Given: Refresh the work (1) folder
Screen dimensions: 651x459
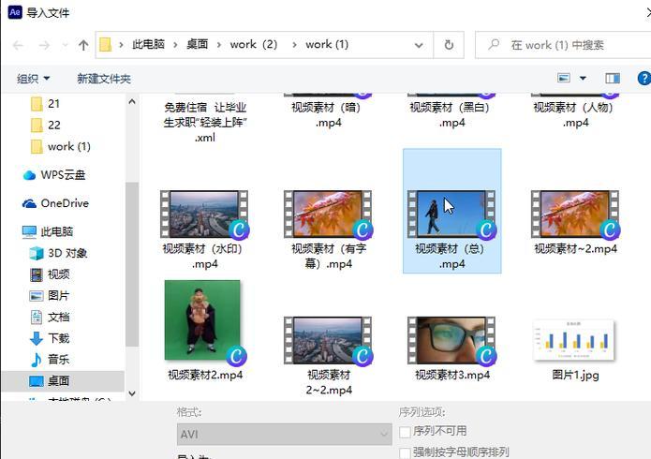Looking at the screenshot, I should tap(449, 45).
